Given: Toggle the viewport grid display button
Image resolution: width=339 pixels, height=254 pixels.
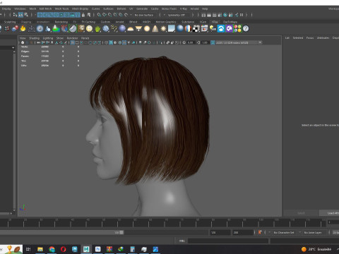Looking at the screenshot, I should click(x=73, y=42).
